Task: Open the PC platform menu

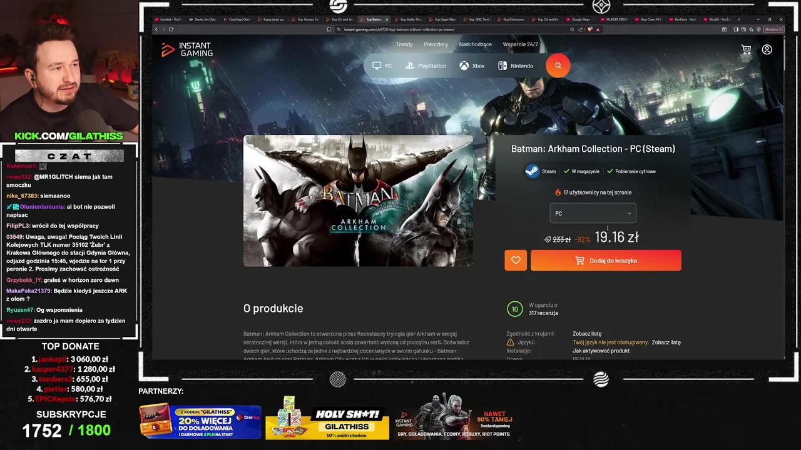Action: click(x=382, y=66)
